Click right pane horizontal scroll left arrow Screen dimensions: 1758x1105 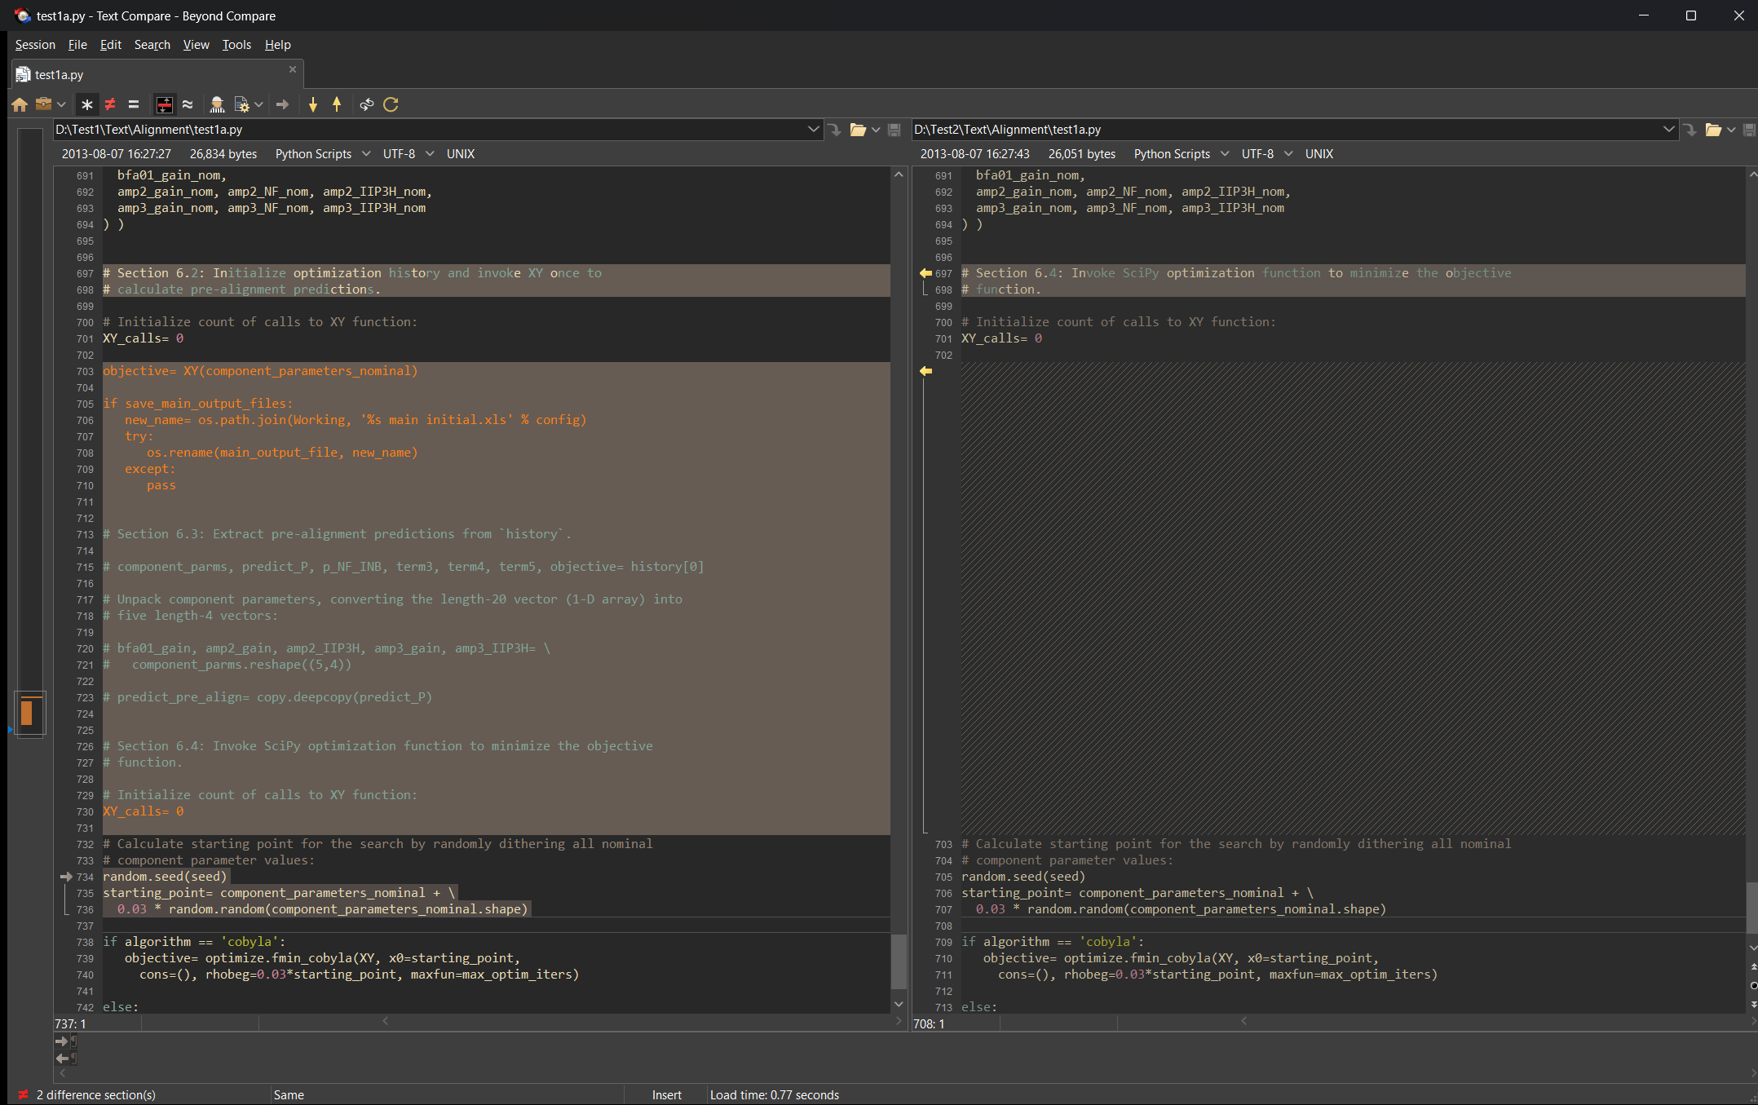(1244, 1021)
